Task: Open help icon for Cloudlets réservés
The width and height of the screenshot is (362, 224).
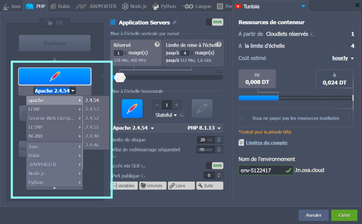Action: (x=312, y=34)
